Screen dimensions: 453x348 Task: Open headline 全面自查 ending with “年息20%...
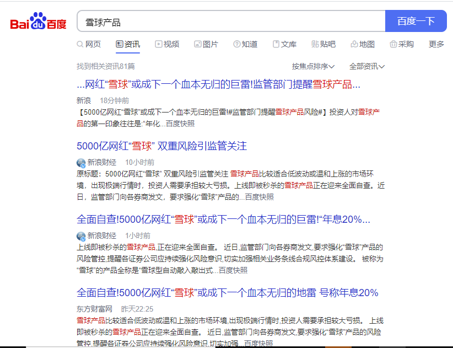pos(223,219)
